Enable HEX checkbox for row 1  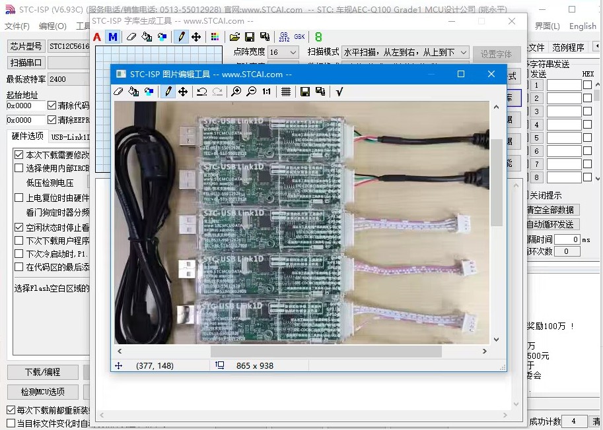coord(587,85)
